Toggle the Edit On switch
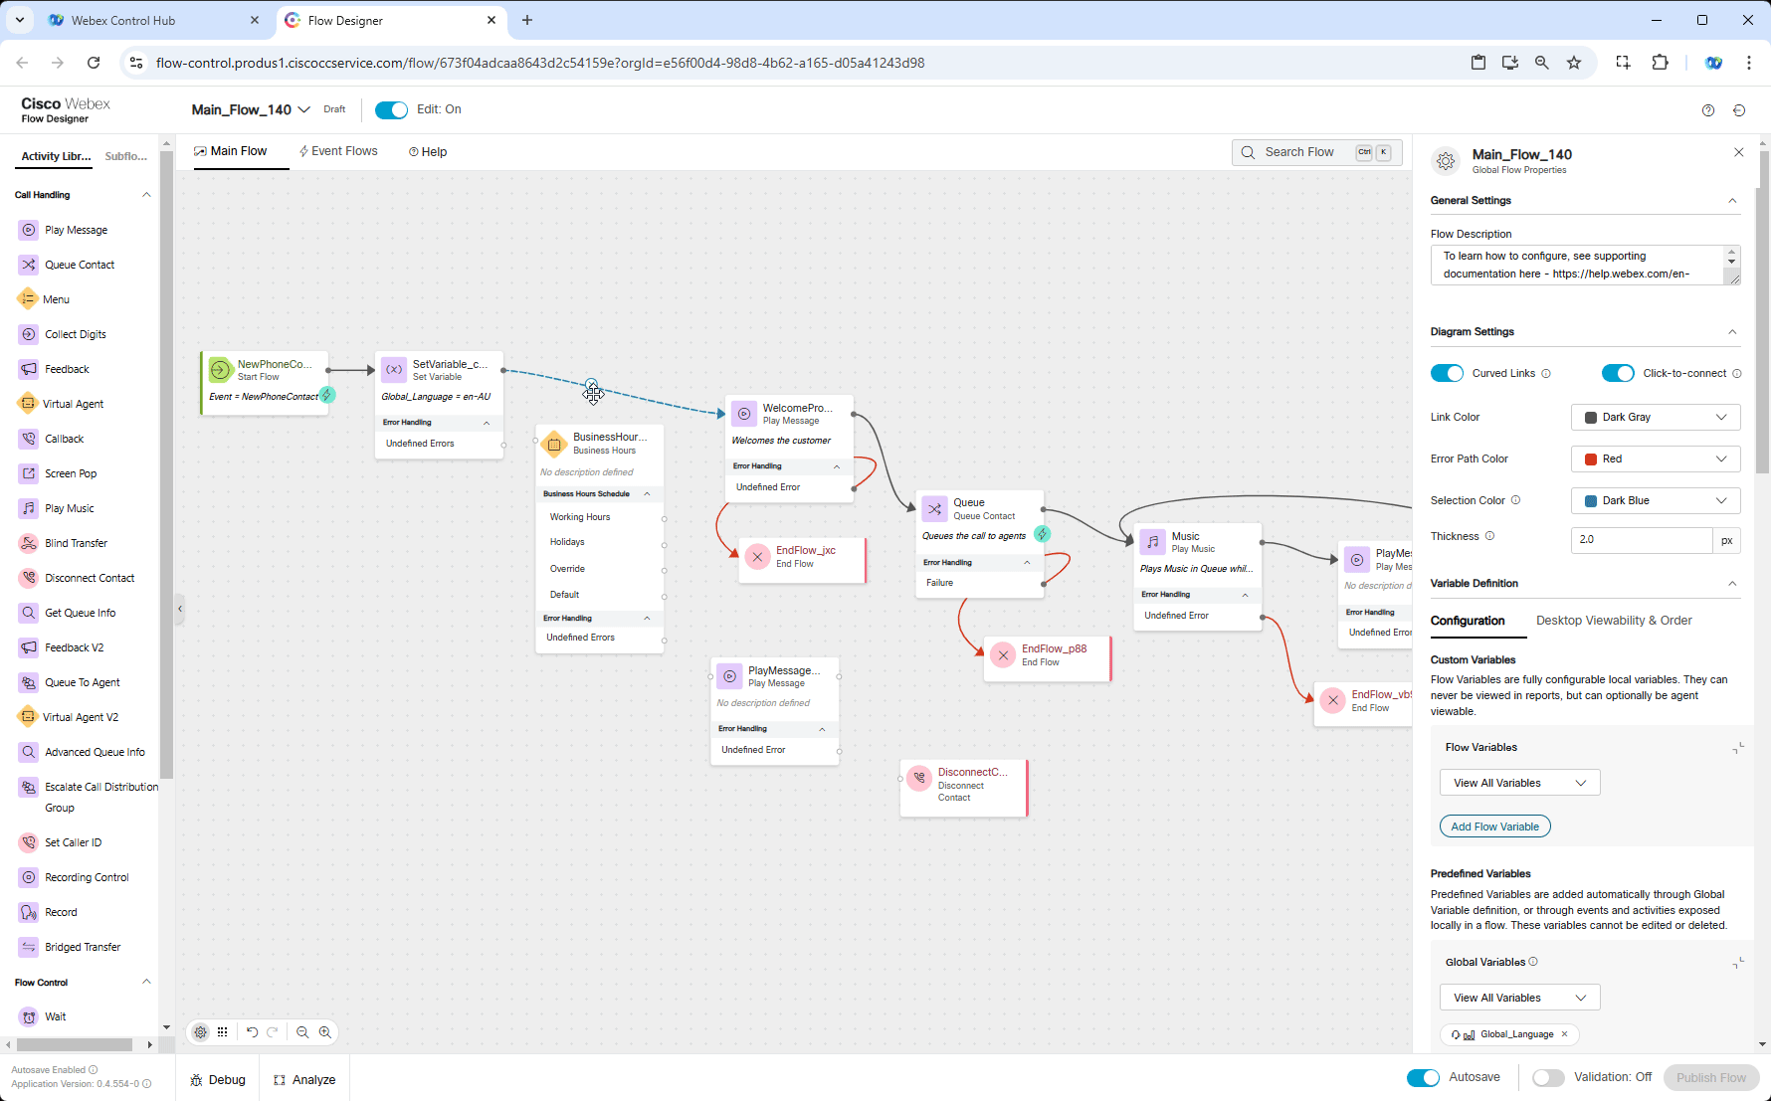This screenshot has width=1771, height=1101. 391,110
